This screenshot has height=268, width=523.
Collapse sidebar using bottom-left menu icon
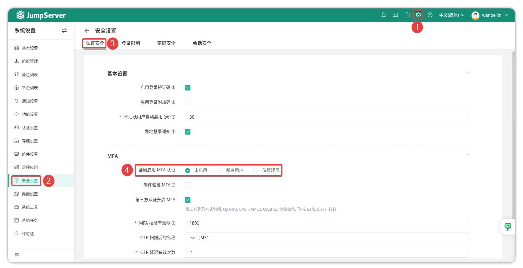tap(17, 255)
